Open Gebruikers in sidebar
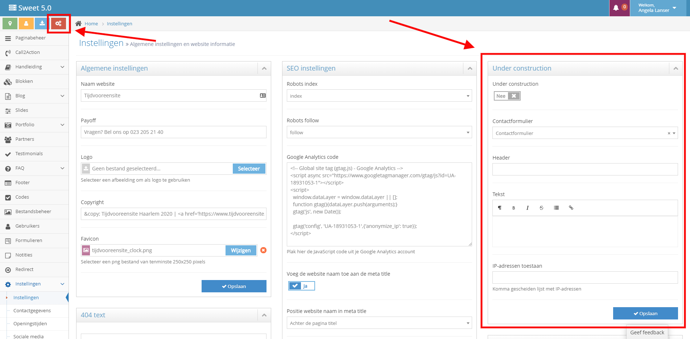Screen dimensions: 690x339 click(34, 226)
